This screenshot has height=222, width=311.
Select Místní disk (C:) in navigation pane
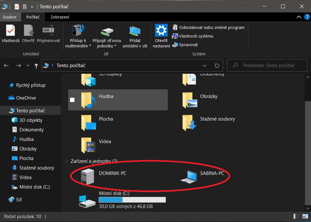pos(31,187)
